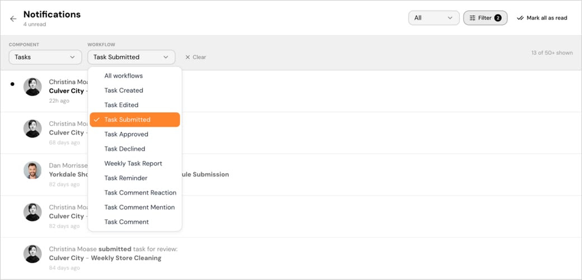Click the 84 days ago timestamp
Image resolution: width=582 pixels, height=280 pixels.
[x=64, y=268]
